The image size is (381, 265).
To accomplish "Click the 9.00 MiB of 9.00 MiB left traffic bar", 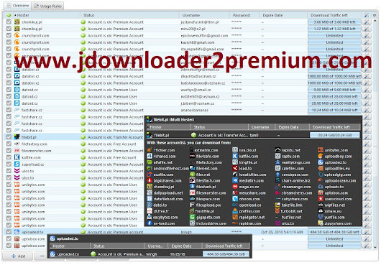I will [x=334, y=90].
